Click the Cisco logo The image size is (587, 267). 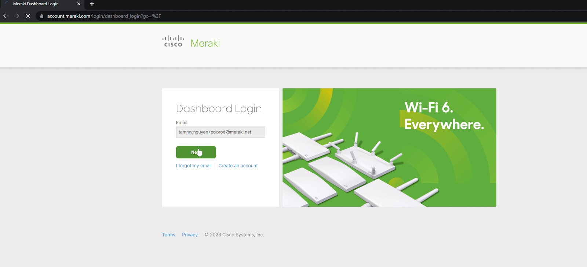[173, 41]
